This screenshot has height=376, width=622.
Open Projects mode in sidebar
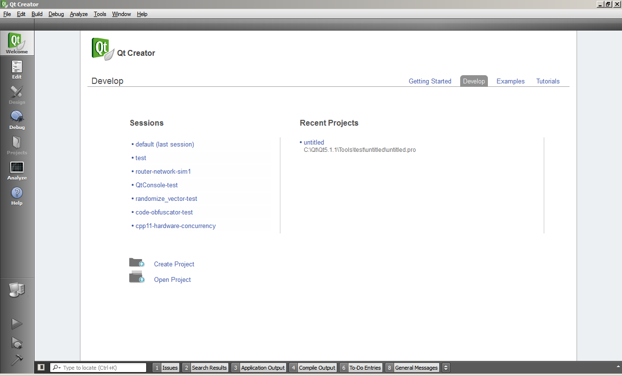[x=17, y=145]
